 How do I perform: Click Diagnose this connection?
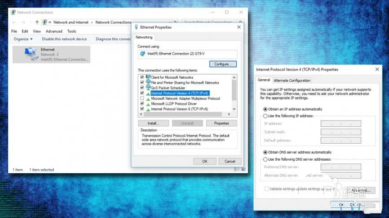point(113,39)
